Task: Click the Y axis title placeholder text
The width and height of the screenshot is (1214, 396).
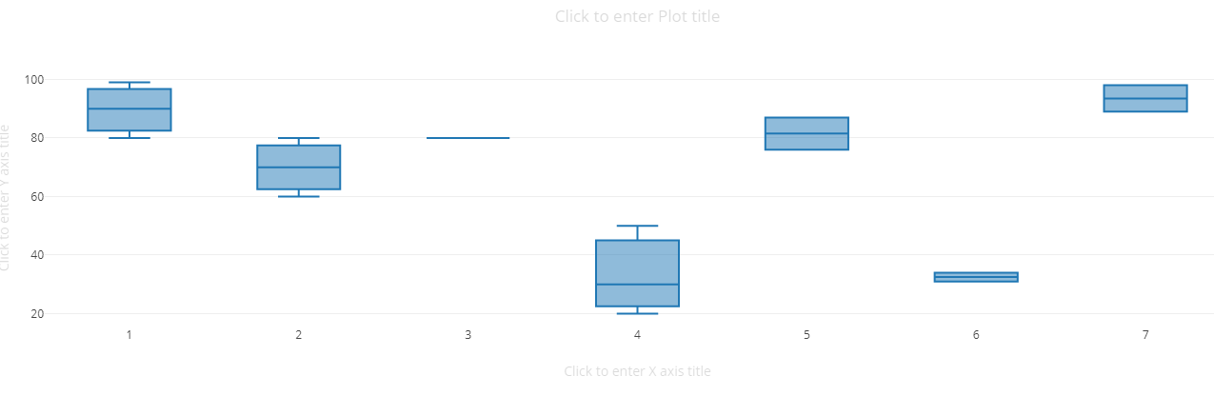Action: pos(6,198)
